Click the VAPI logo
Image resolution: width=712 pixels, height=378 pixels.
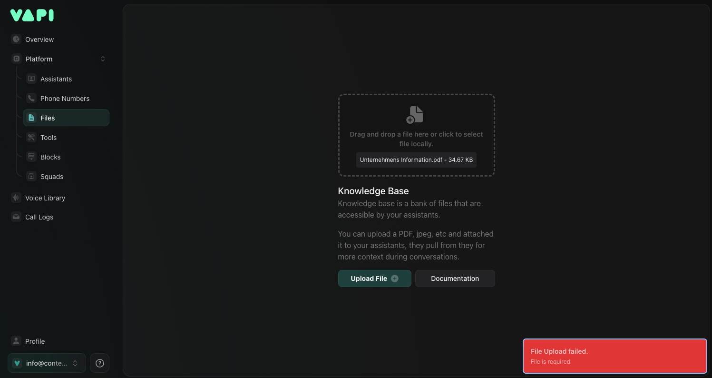pos(32,15)
